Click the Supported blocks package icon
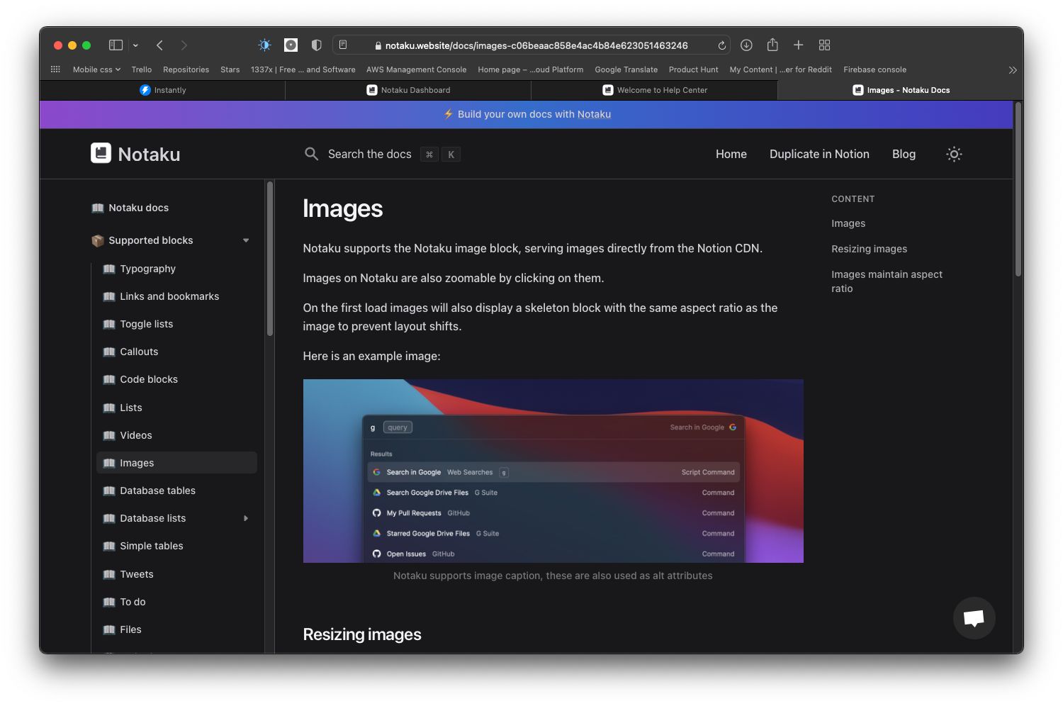The height and width of the screenshot is (706, 1063). pos(98,240)
